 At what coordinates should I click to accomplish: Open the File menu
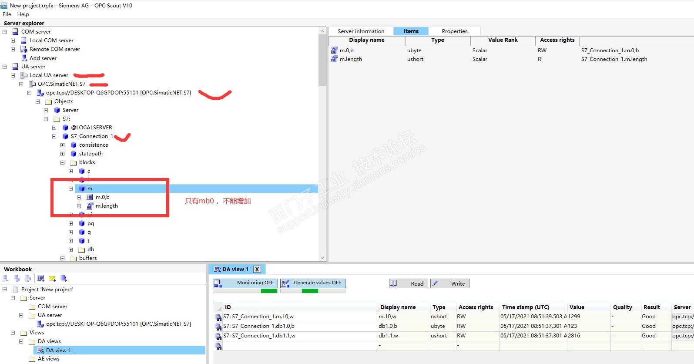[7, 14]
